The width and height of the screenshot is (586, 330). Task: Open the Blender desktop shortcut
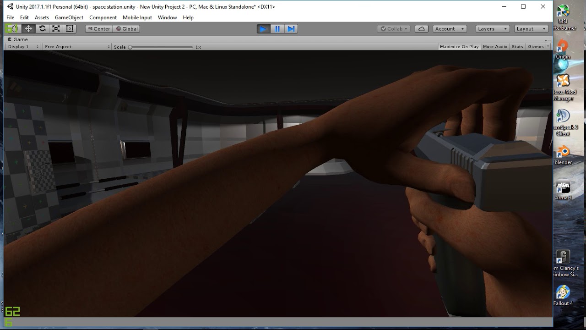tap(563, 155)
